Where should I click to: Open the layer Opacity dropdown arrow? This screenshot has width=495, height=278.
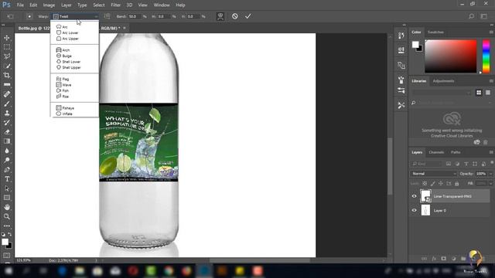491,174
